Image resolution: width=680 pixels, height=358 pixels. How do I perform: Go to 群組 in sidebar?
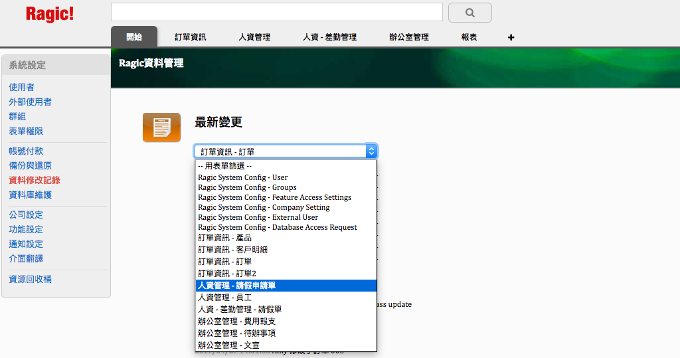pyautogui.click(x=17, y=116)
